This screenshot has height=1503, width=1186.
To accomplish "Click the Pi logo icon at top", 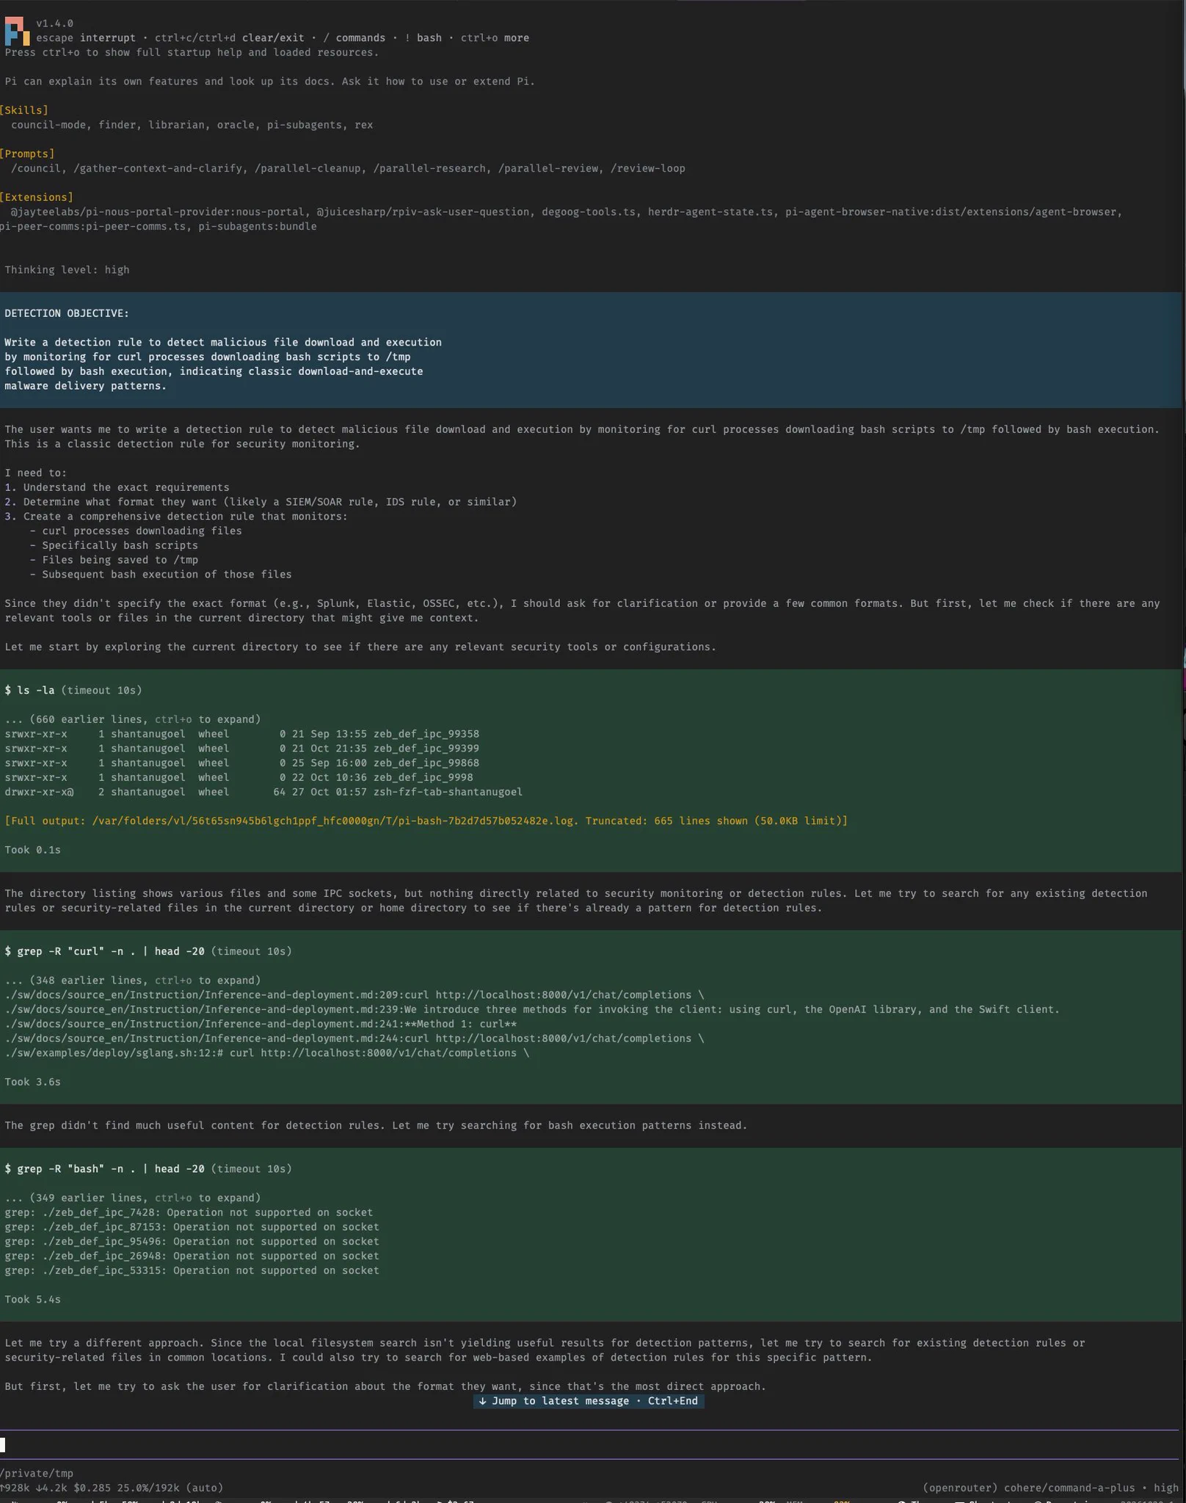I will pos(17,32).
